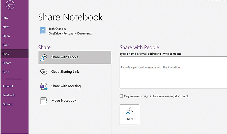The image size is (227, 134).
Task: Click the Share with Meeting OneNote icon
Action: click(x=44, y=86)
